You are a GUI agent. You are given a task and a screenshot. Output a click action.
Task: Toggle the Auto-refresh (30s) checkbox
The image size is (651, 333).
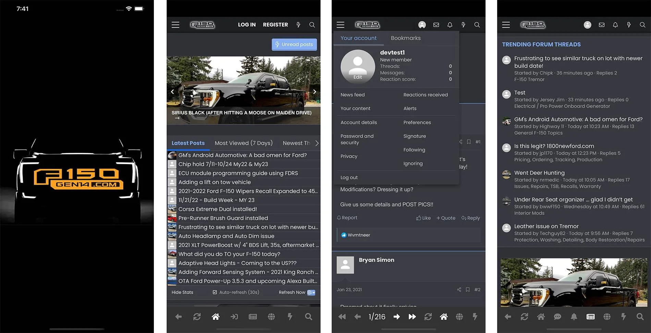tap(215, 292)
